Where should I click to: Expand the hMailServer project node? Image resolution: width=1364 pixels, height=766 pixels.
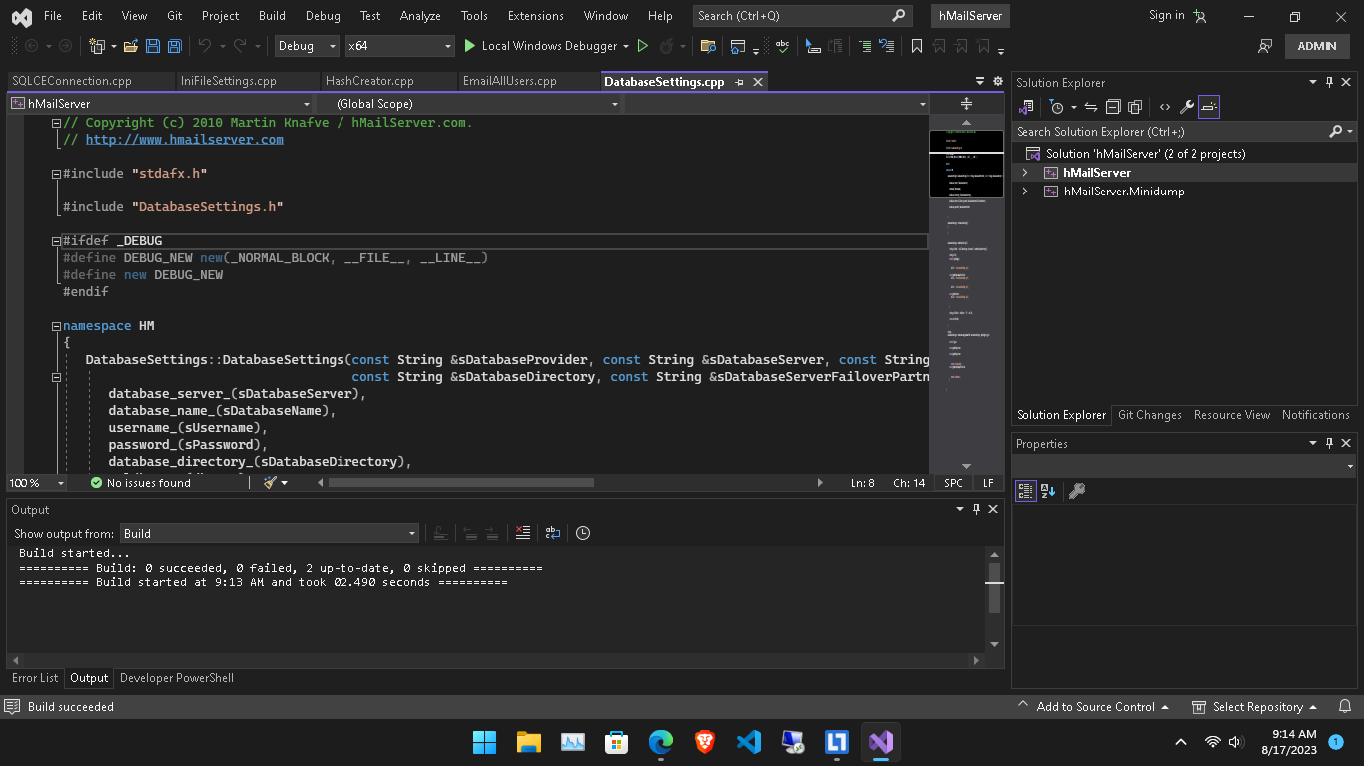[1023, 172]
